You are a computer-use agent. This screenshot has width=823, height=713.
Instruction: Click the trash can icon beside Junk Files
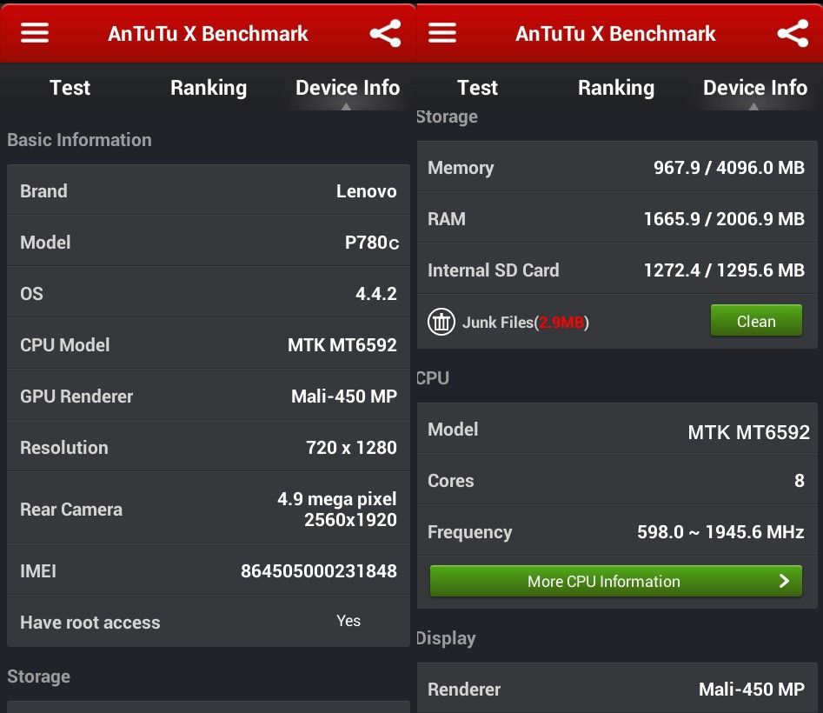441,322
